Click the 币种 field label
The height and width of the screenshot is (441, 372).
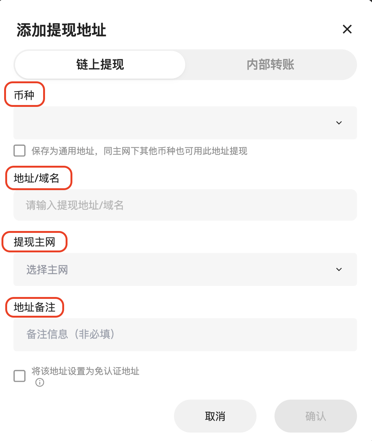point(24,95)
